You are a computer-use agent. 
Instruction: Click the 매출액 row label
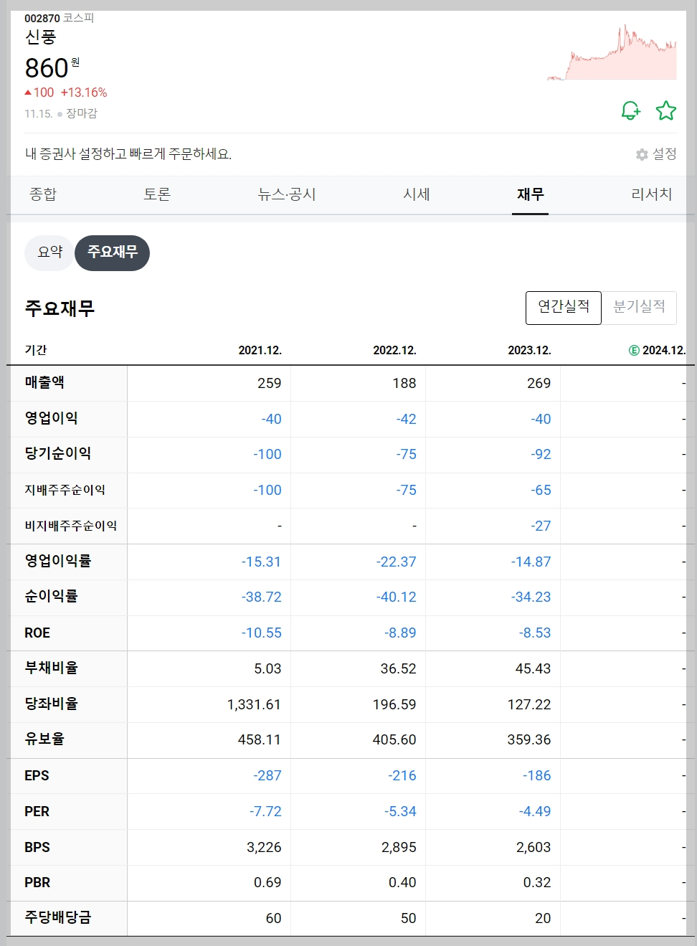44,382
